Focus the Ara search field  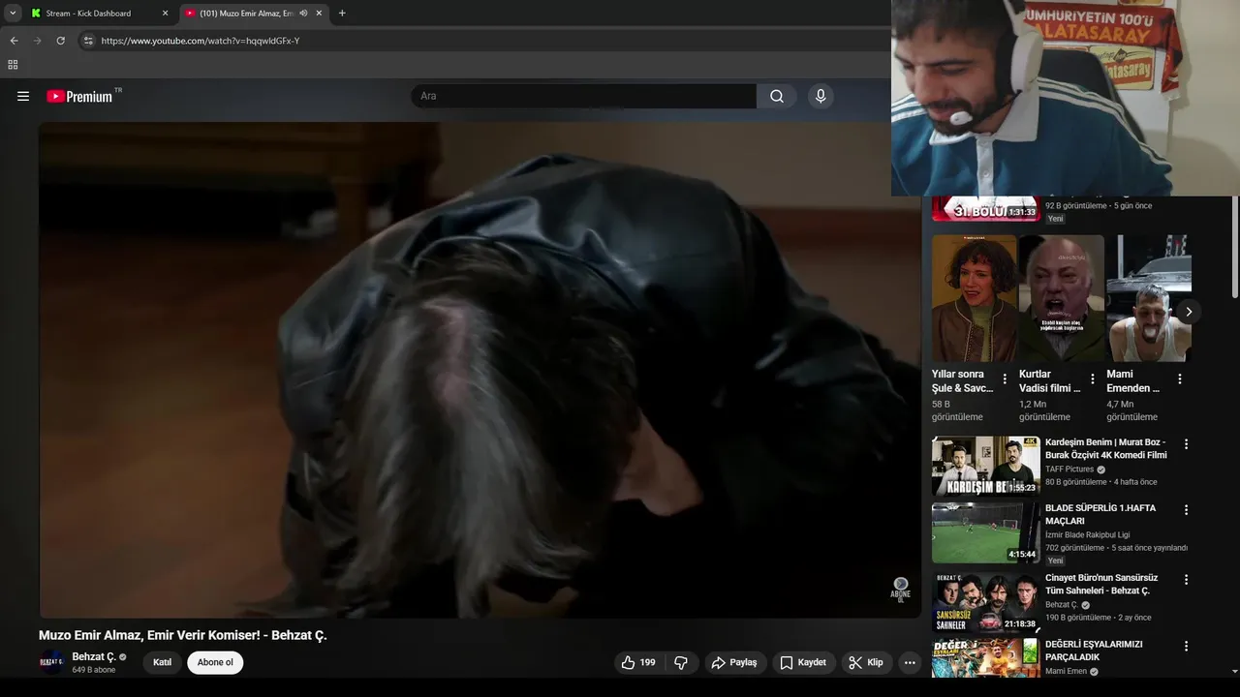(584, 96)
